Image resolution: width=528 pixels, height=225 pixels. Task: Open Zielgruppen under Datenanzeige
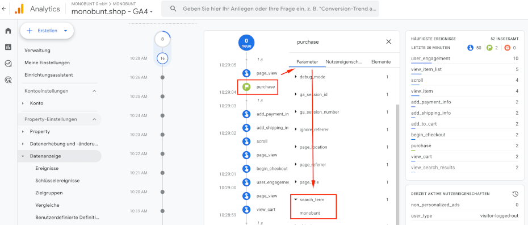[49, 193]
